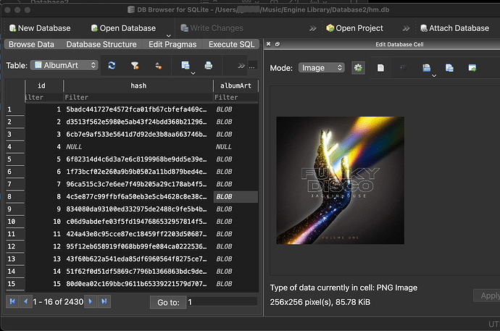Expand overflow chevrons left of Attach Database
This screenshot has width=500, height=331.
pyautogui.click(x=406, y=28)
